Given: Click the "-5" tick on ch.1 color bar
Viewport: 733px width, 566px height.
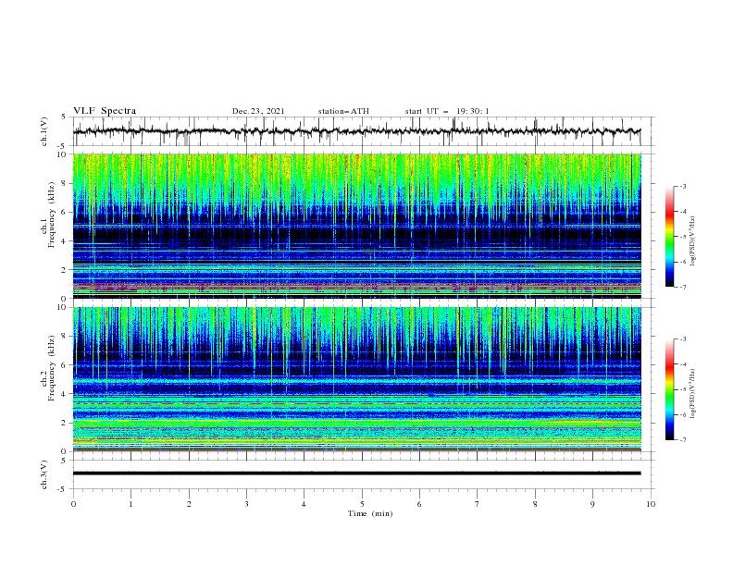Looking at the screenshot, I should point(682,237).
